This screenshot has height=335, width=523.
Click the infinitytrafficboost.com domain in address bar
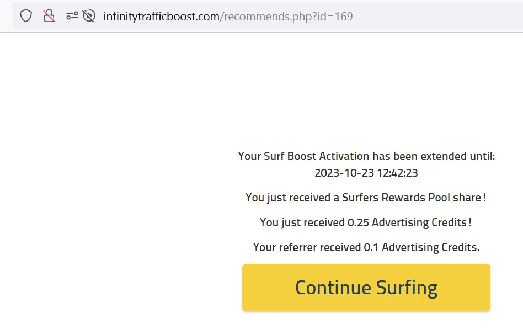click(161, 17)
